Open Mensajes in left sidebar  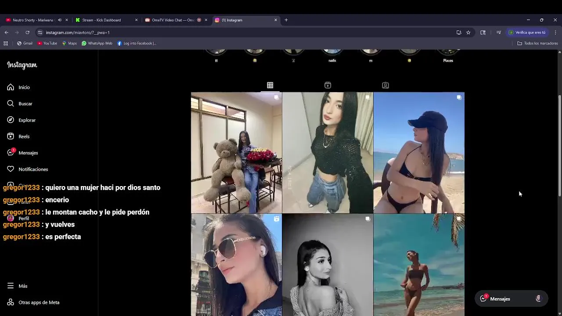[22, 153]
